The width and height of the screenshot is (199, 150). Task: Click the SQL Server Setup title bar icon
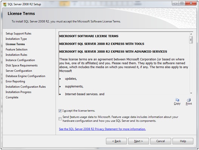coord(5,4)
